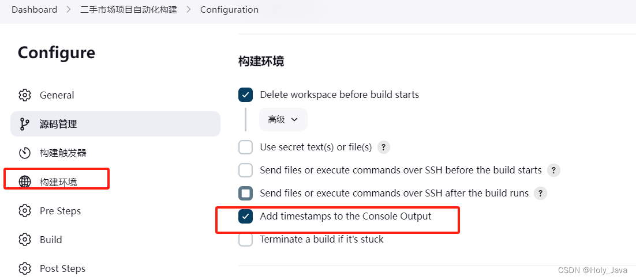Open the 二手市场项目自动化构建 project breadcrumb
The image size is (636, 280).
129,10
